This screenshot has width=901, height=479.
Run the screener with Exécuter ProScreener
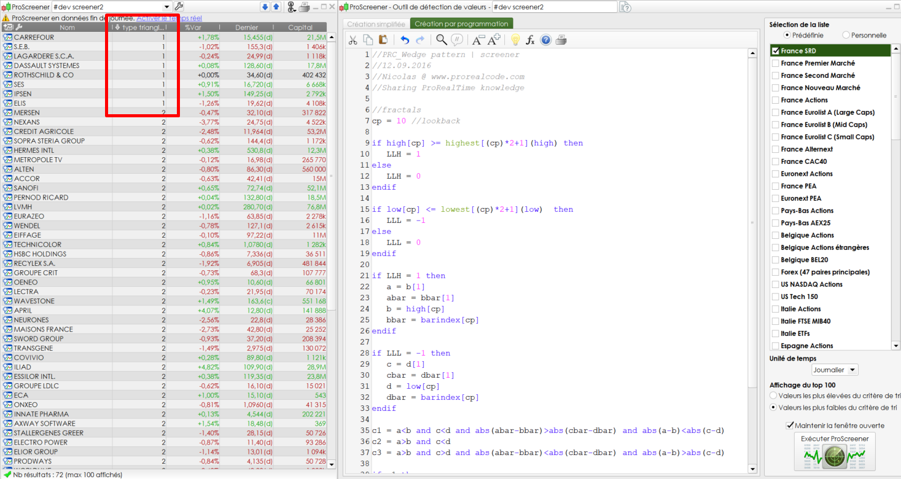click(835, 451)
